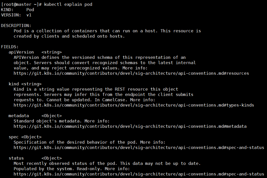Viewport: 267px width, 178px height.
Task: Click the <string> type next to apiVersion
Action: coord(52,52)
